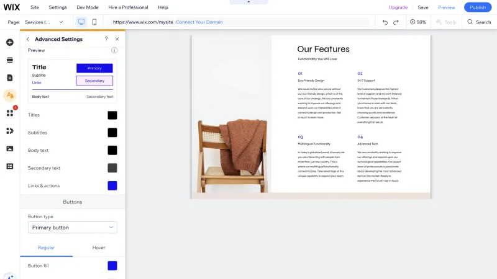
Task: Open the Dev Mode menu
Action: pyautogui.click(x=88, y=7)
